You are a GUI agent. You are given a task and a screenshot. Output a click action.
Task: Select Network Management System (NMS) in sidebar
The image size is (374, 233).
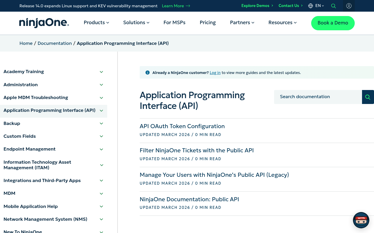click(45, 219)
